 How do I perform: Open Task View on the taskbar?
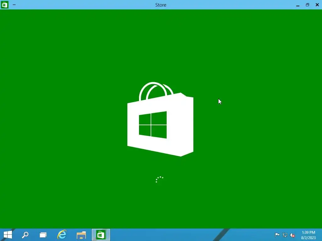tap(43, 235)
